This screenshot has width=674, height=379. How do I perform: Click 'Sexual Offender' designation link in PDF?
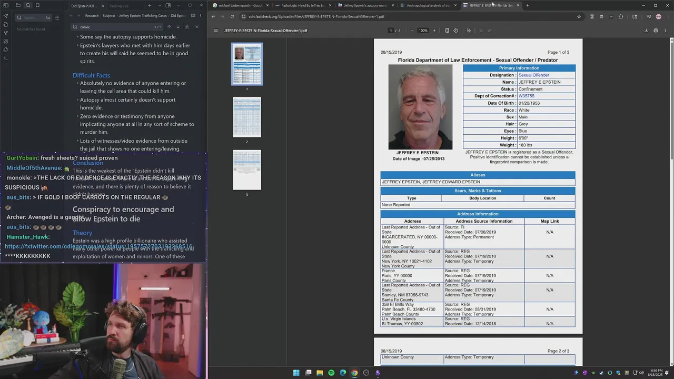(533, 75)
